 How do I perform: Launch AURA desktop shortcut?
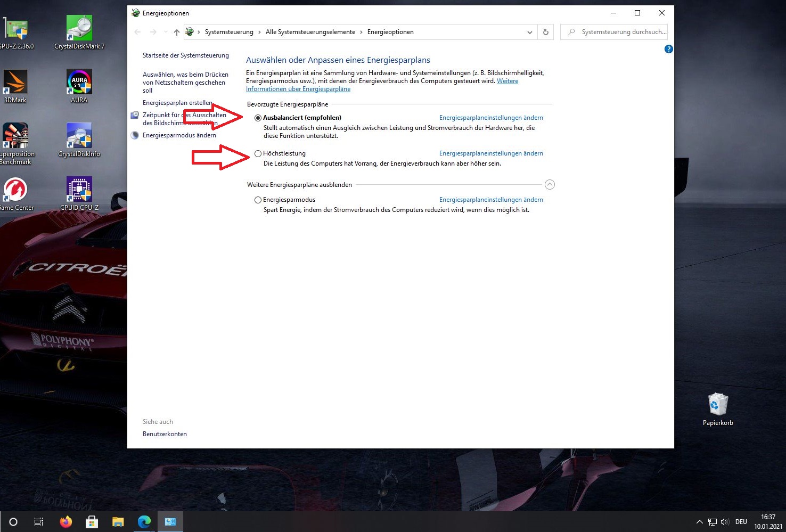[x=79, y=86]
